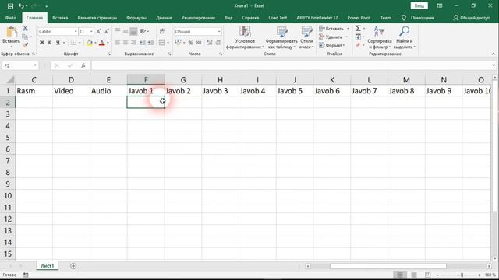
Task: Click the Orientation text angle icon
Action: click(143, 31)
